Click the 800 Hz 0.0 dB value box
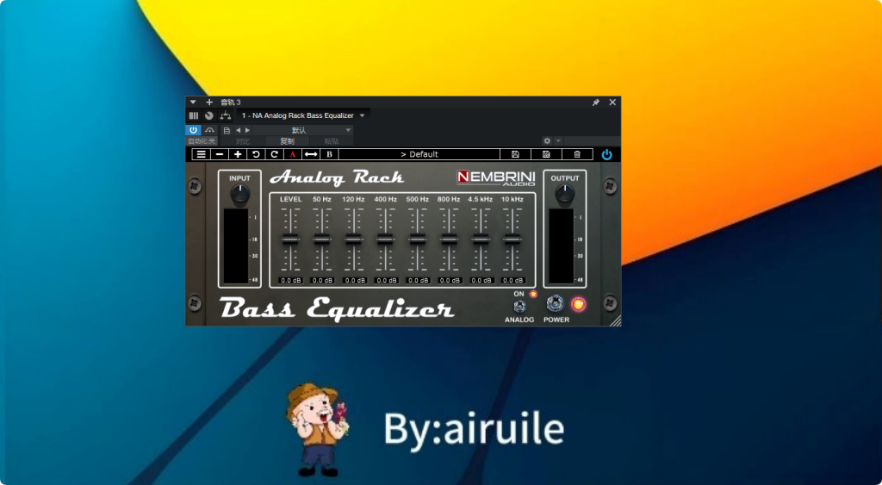The image size is (882, 485). pyautogui.click(x=450, y=280)
